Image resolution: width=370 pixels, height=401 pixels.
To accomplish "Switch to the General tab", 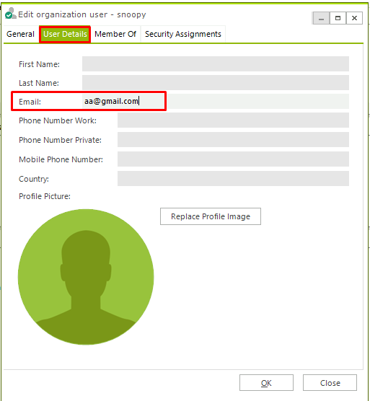I will [x=20, y=34].
